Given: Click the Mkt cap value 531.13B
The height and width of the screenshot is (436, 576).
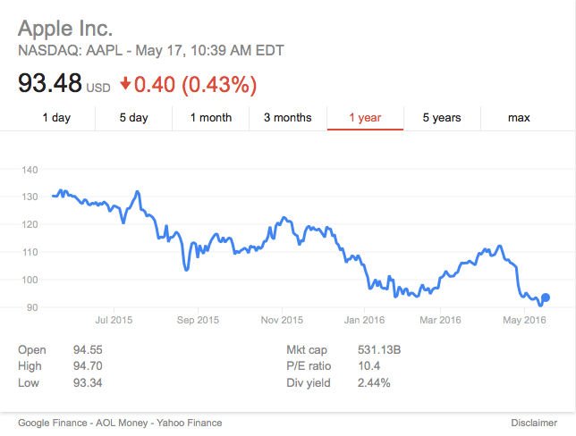Looking at the screenshot, I should pos(379,349).
